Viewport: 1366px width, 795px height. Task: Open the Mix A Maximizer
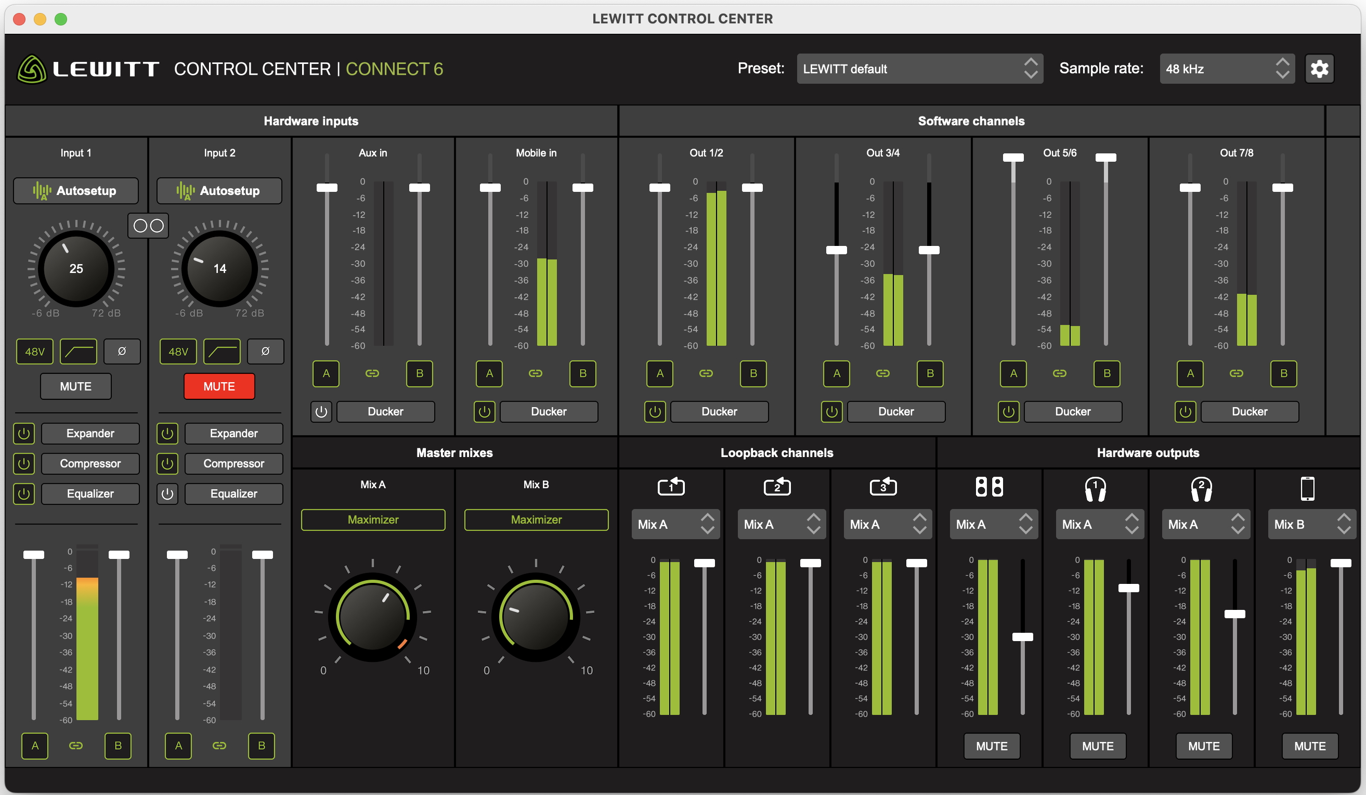point(373,519)
